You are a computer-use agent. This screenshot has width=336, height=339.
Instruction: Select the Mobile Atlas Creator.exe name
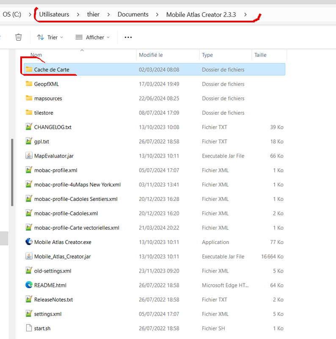[63, 242]
